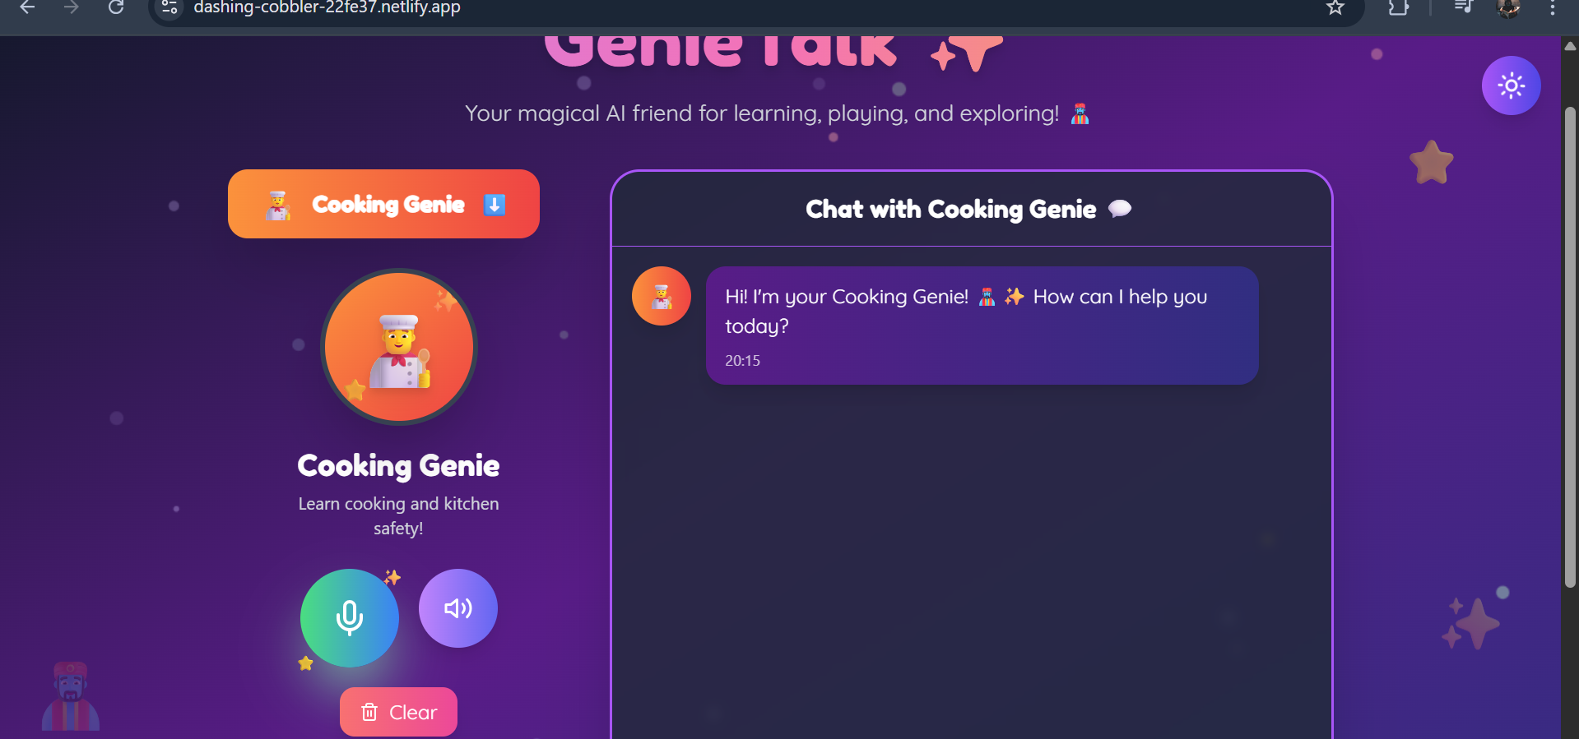1579x739 pixels.
Task: Open site information icon in the address bar
Action: [x=170, y=7]
